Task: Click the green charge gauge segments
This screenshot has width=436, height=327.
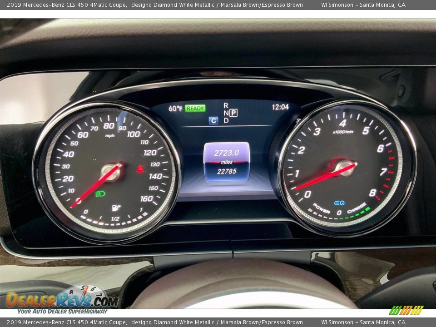Action: coord(355,213)
